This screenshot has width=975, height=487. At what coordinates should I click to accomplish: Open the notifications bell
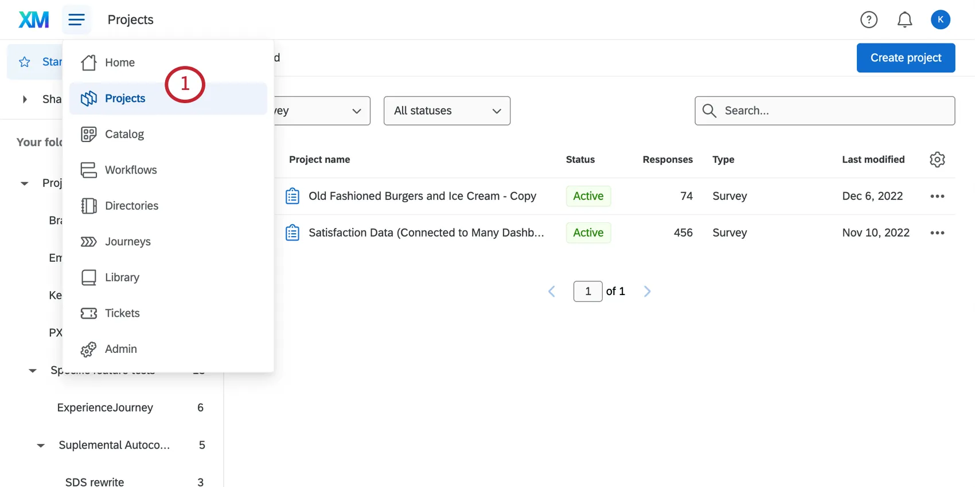tap(904, 20)
